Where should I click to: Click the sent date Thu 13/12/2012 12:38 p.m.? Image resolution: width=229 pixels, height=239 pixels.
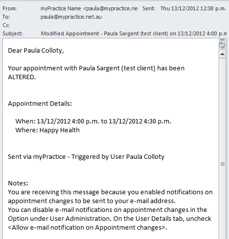(x=193, y=8)
